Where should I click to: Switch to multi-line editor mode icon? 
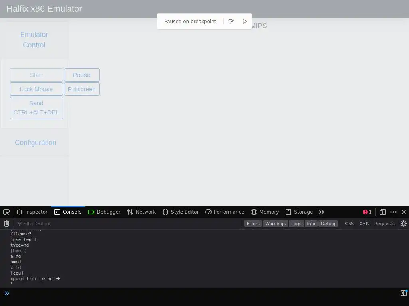coord(403,293)
